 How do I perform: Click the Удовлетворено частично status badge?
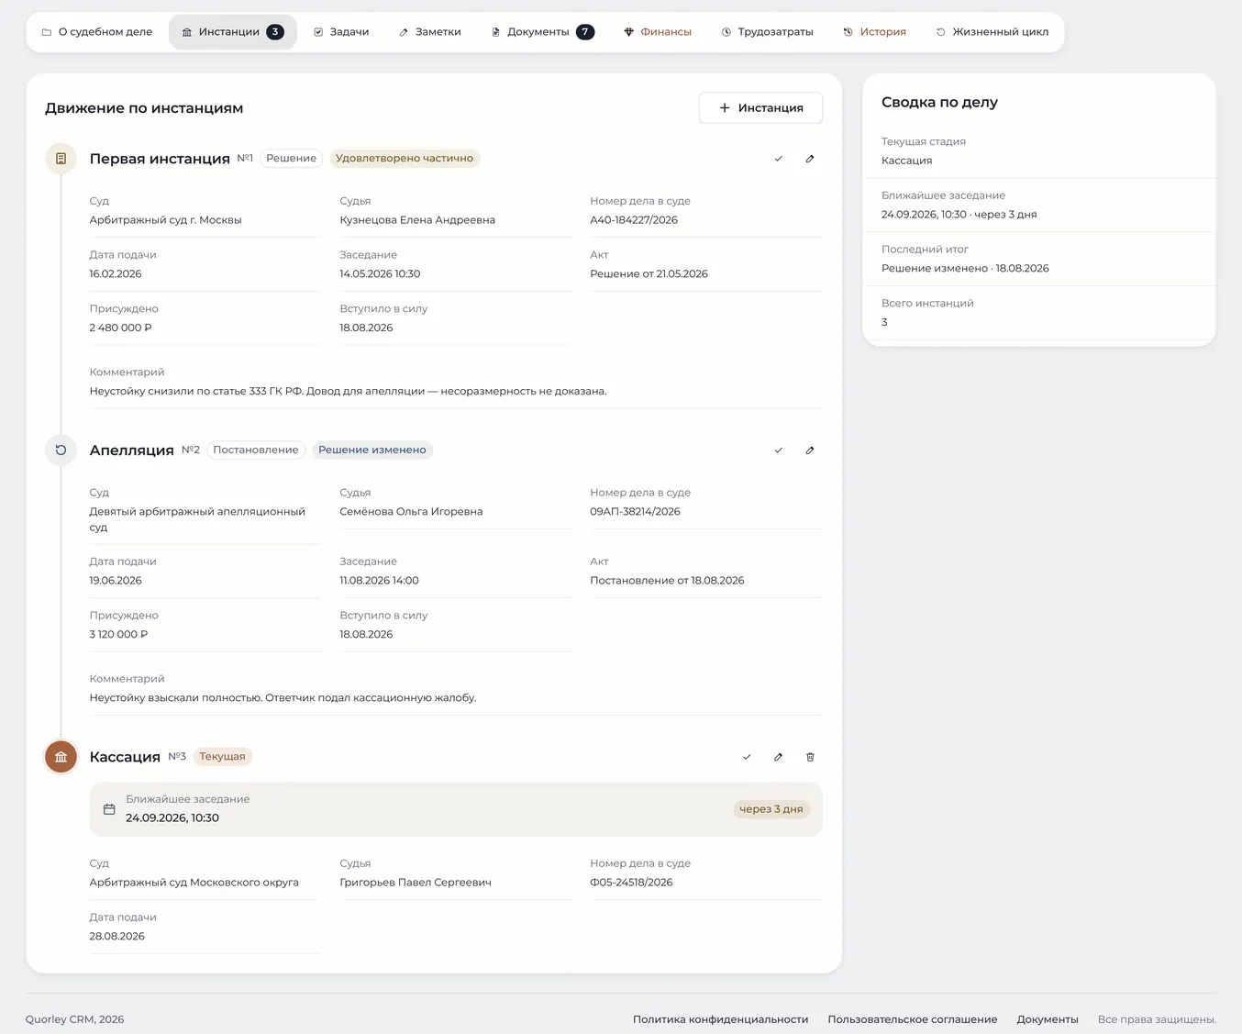click(x=405, y=159)
